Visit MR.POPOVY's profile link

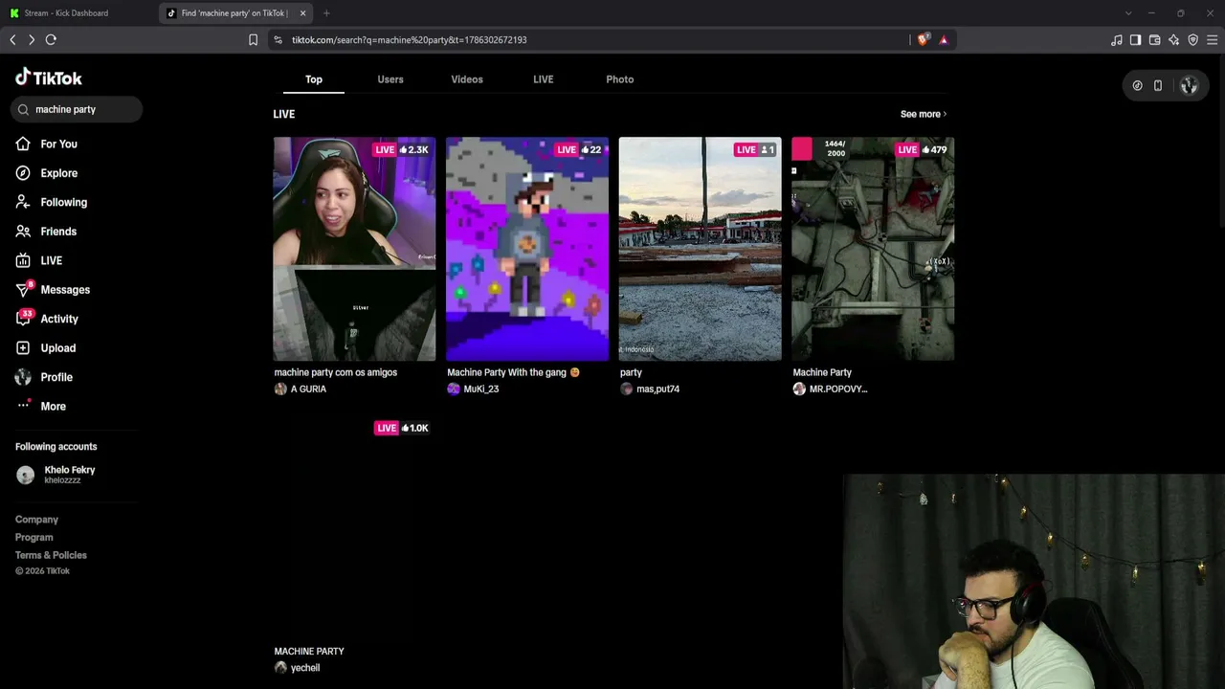tap(830, 389)
